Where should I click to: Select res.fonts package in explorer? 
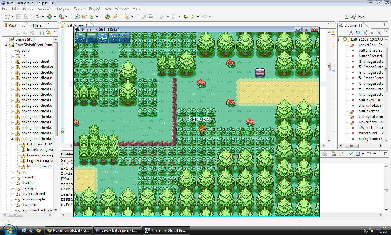tap(25, 183)
